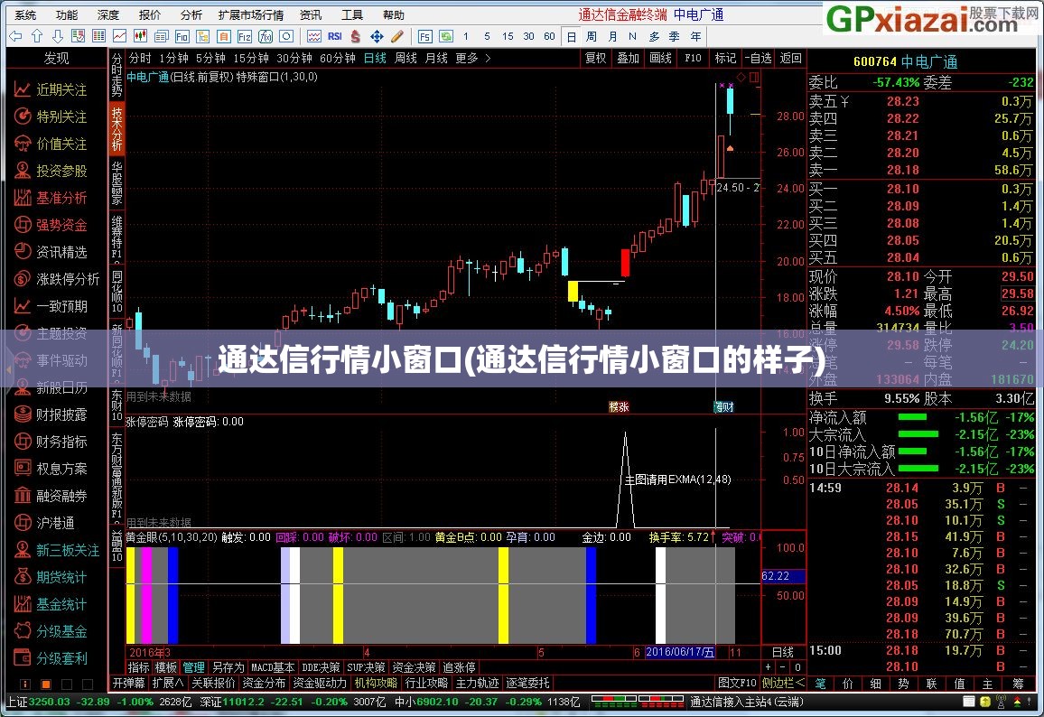Click the blue four-way move arrows icon
1044x717 pixels.
point(377,36)
